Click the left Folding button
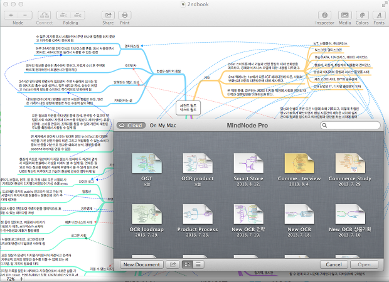 (65, 14)
